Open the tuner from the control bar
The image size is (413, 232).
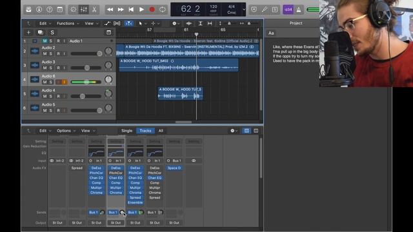(x=265, y=10)
